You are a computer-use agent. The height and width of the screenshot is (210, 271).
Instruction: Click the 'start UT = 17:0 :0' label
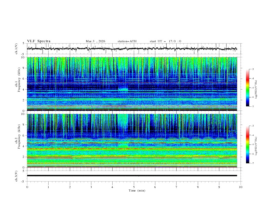[x=165, y=41]
